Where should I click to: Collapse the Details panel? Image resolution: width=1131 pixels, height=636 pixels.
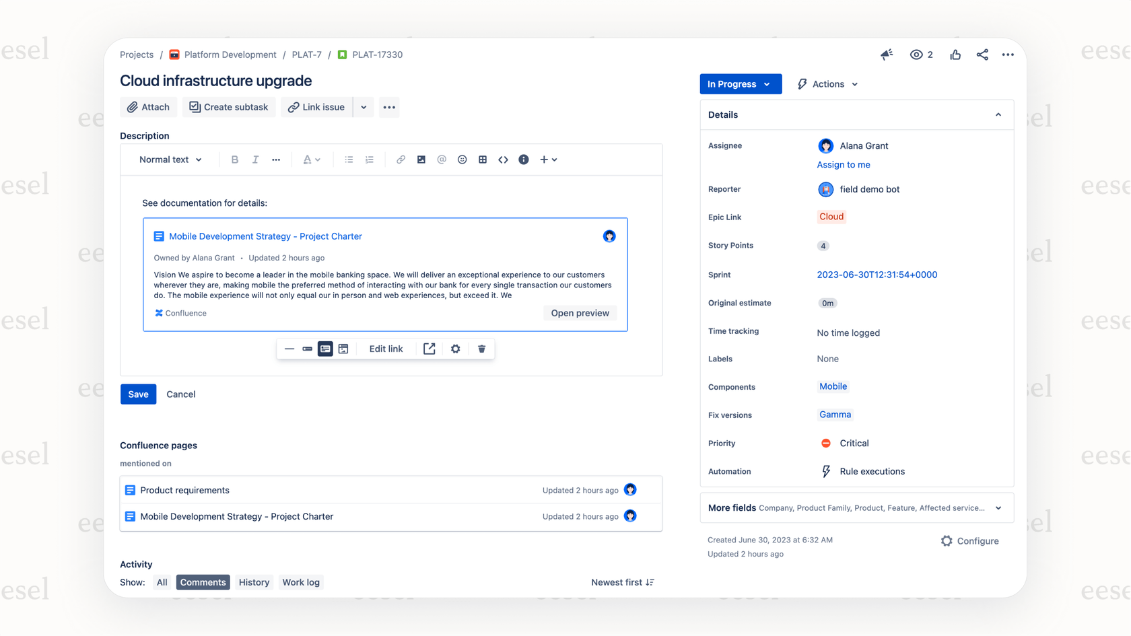[x=998, y=114]
